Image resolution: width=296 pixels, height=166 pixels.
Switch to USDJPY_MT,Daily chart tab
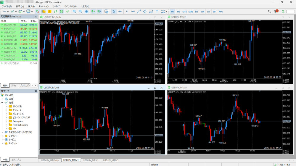(x=50, y=160)
